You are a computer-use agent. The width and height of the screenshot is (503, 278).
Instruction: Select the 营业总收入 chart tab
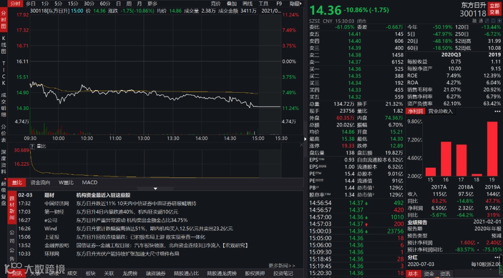click(x=440, y=111)
